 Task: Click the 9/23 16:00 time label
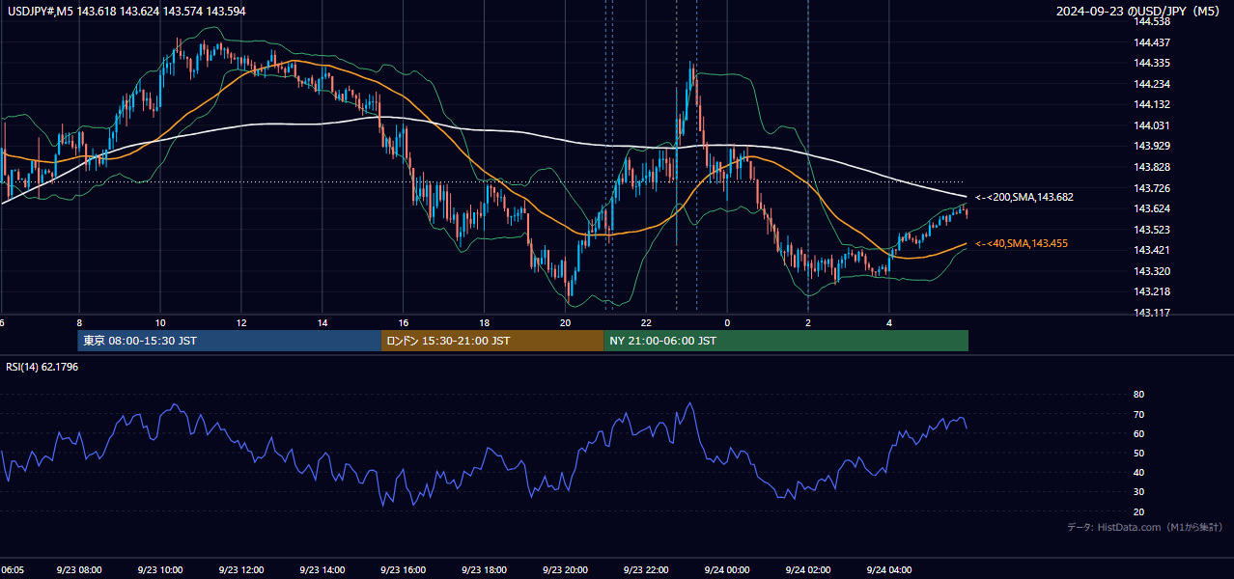tap(404, 570)
